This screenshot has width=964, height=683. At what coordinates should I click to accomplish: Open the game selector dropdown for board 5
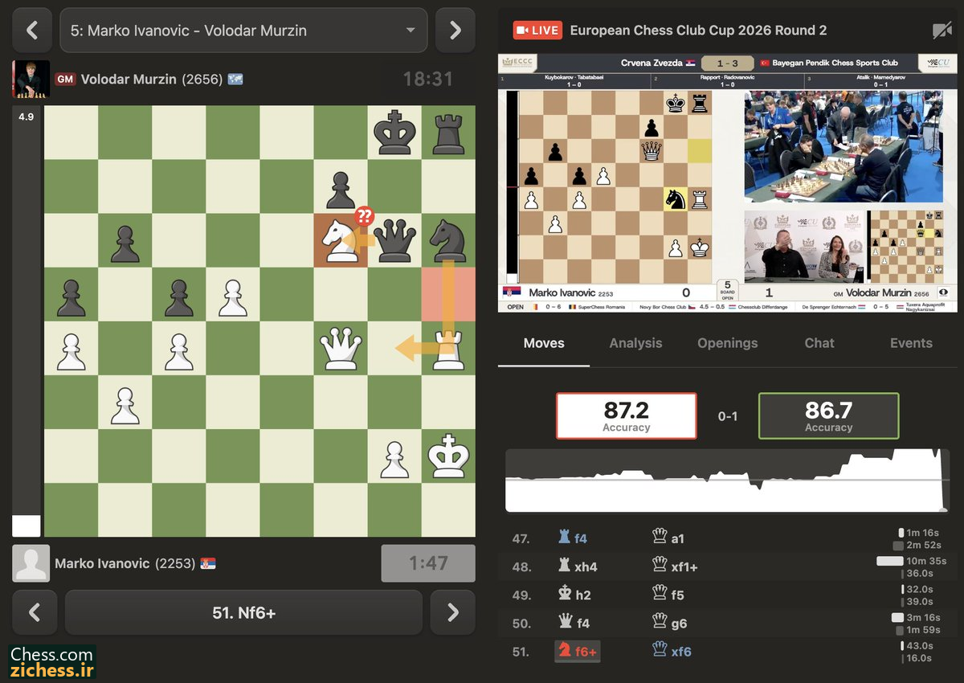243,31
